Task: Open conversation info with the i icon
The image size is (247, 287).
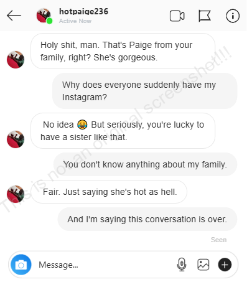Action: pyautogui.click(x=233, y=16)
